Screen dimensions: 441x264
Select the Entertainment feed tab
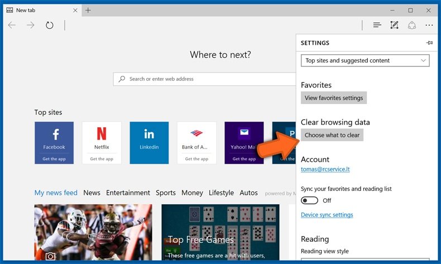pos(128,193)
